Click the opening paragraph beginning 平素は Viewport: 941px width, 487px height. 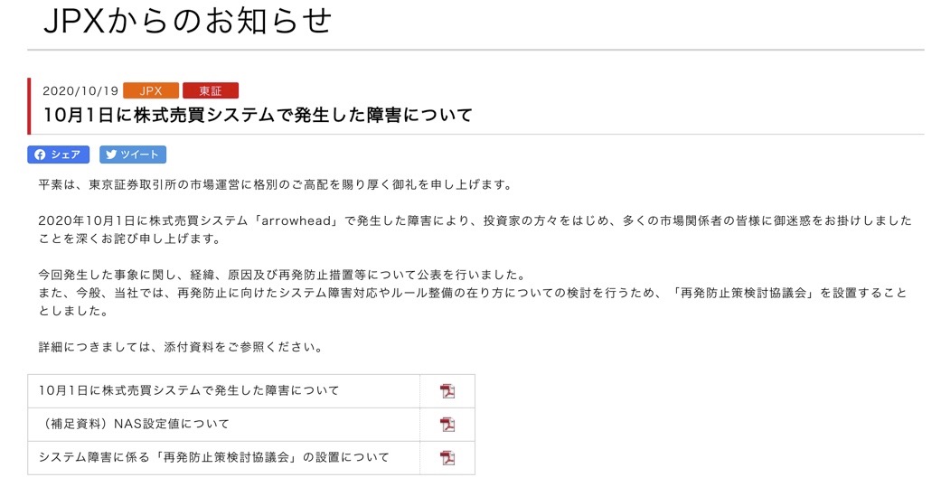(x=276, y=185)
